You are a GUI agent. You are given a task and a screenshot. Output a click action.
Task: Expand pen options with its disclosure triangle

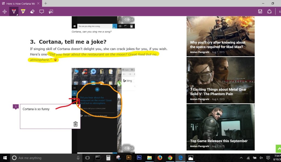pyautogui.click(x=17, y=14)
